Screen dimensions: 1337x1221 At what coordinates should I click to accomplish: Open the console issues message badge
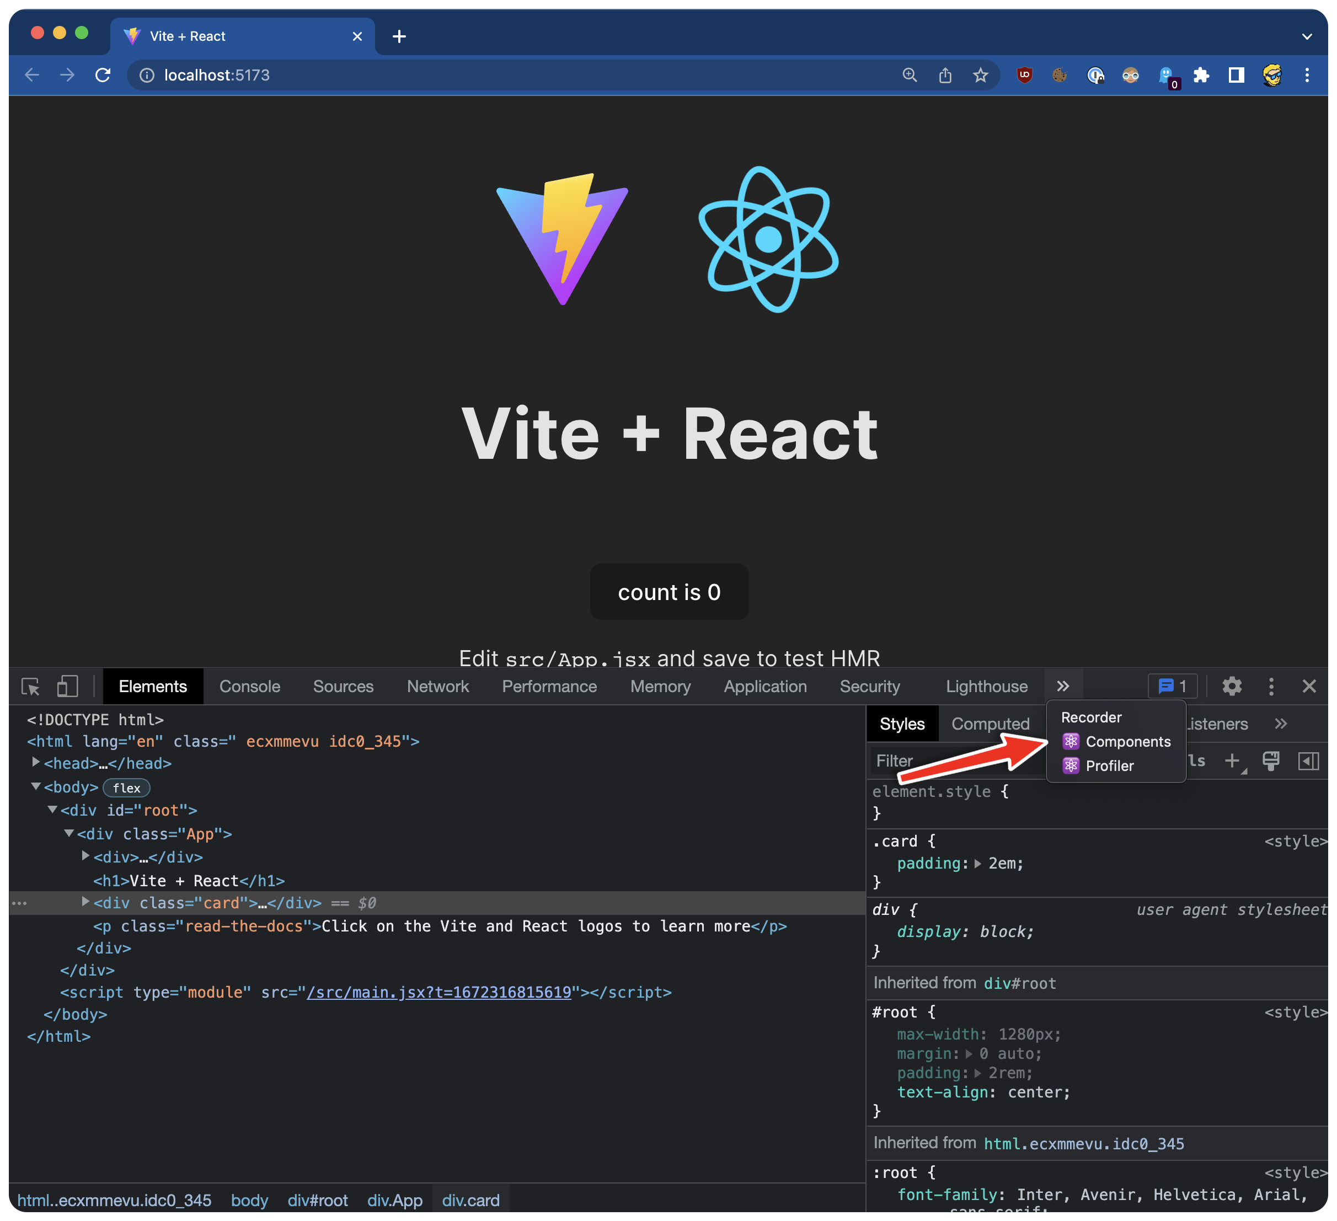pyautogui.click(x=1172, y=686)
